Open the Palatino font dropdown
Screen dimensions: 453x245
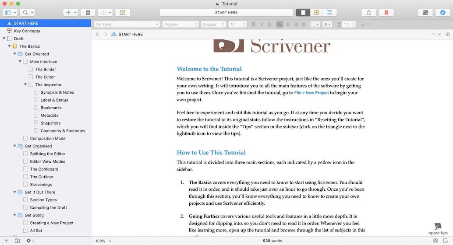(180, 24)
